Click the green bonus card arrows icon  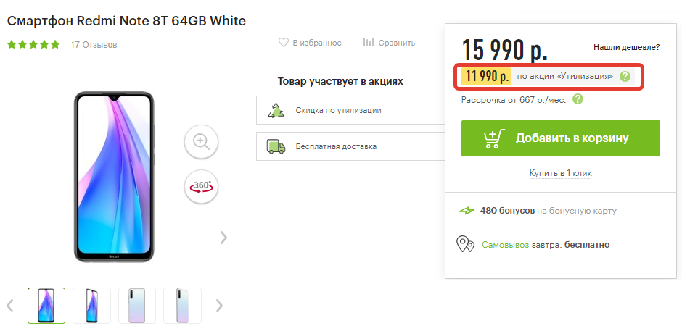pos(467,211)
